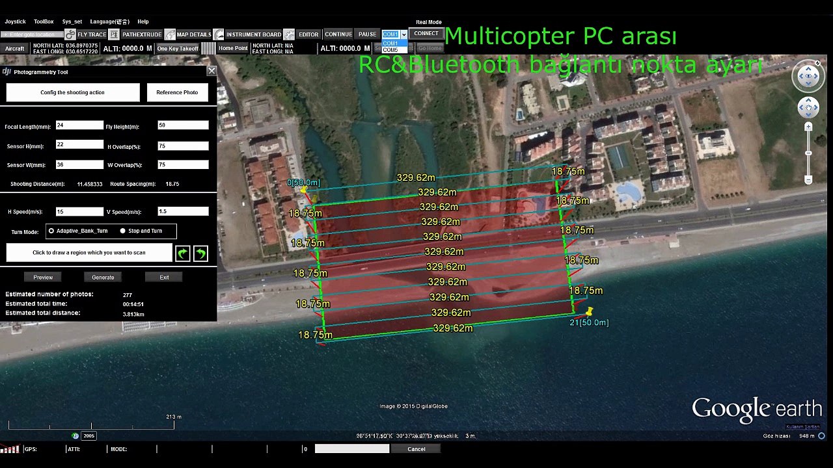This screenshot has width=833, height=468.
Task: Open the Language menu
Action: click(109, 21)
